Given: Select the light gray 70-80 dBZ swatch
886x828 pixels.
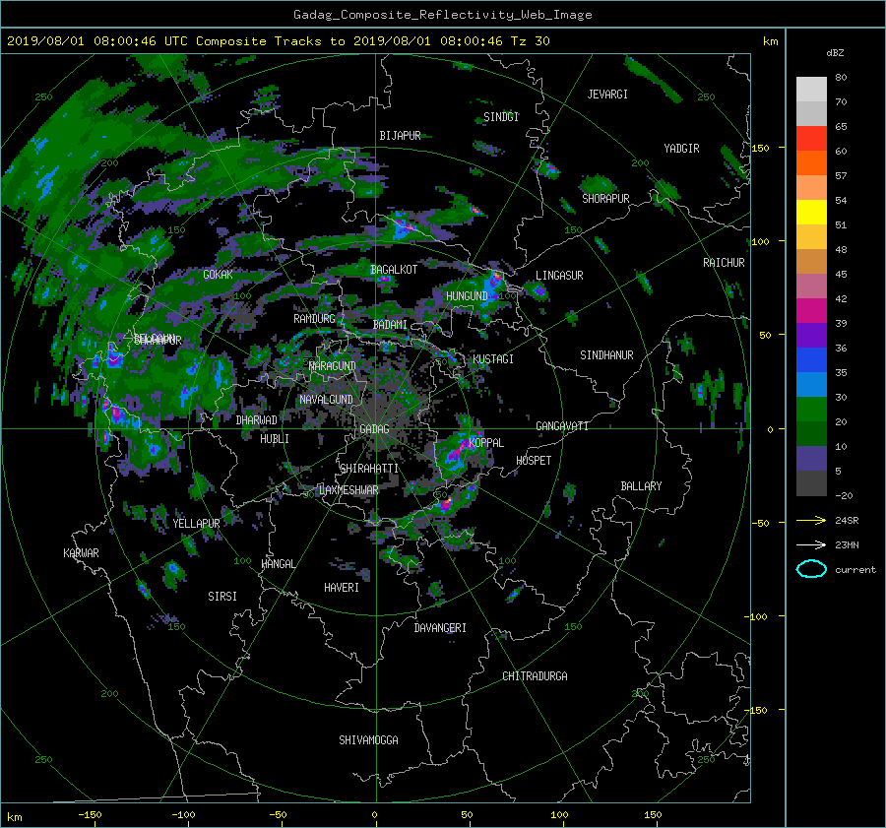Looking at the screenshot, I should (x=811, y=90).
